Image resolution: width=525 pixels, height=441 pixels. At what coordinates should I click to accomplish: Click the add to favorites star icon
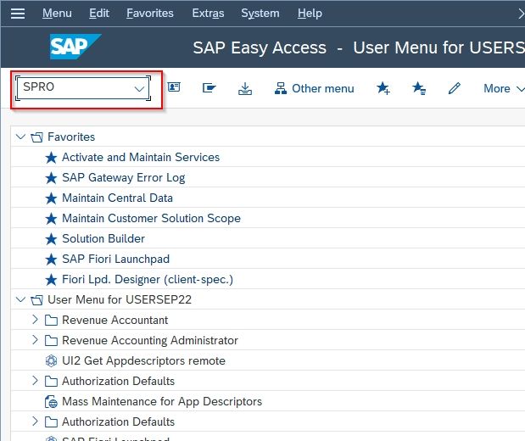coord(383,88)
